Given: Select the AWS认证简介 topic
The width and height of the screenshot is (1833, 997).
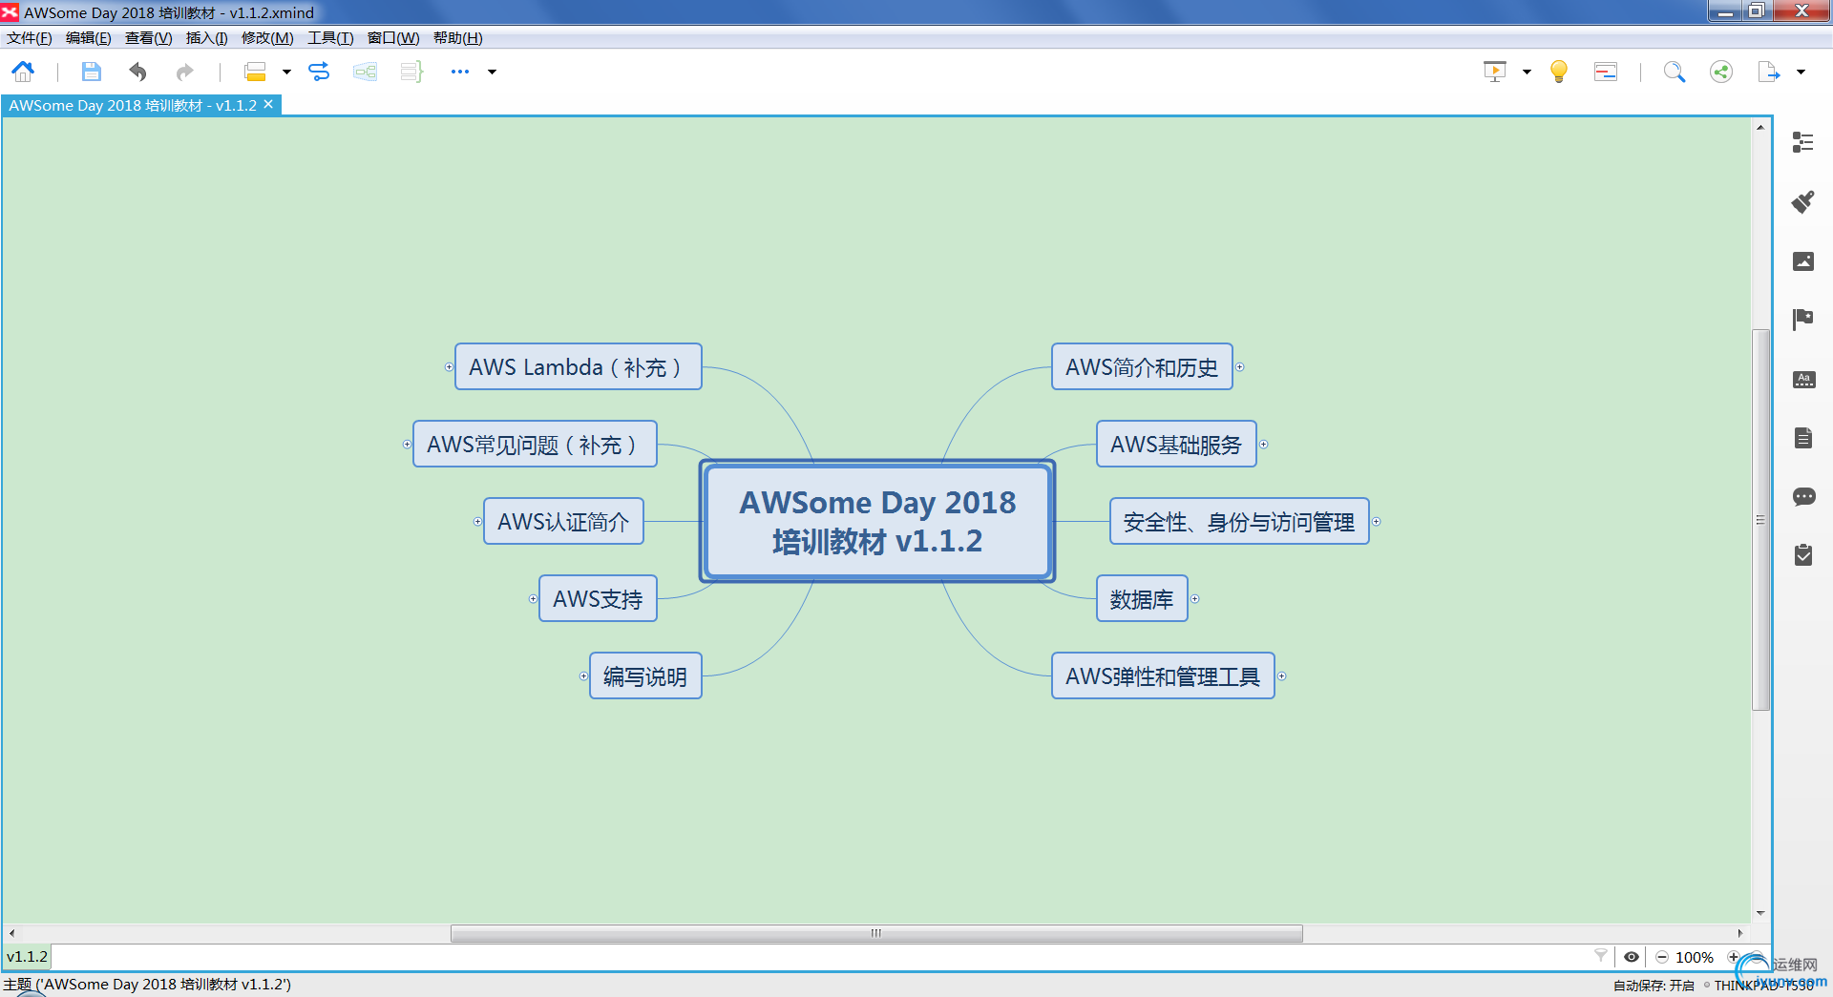Looking at the screenshot, I should [x=563, y=522].
